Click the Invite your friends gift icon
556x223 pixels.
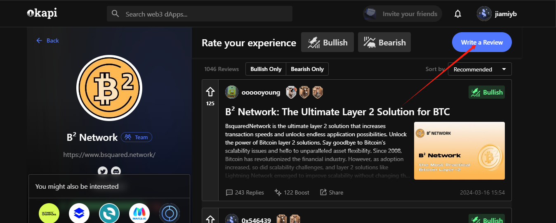(370, 14)
